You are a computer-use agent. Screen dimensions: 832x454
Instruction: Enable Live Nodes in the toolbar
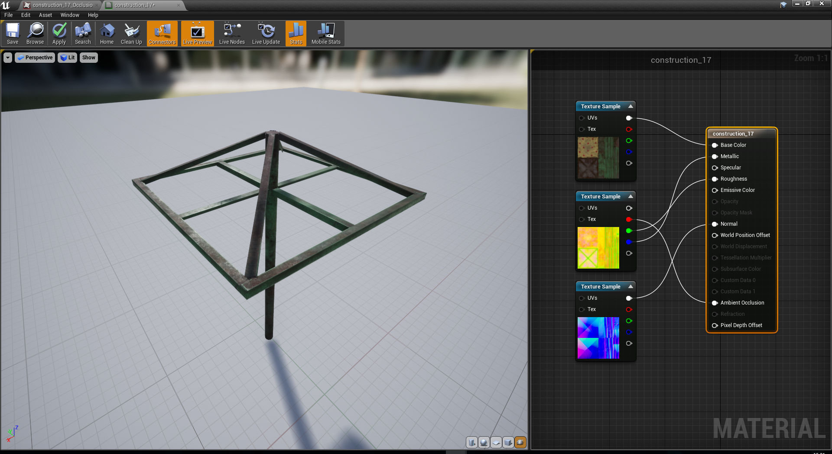tap(232, 34)
